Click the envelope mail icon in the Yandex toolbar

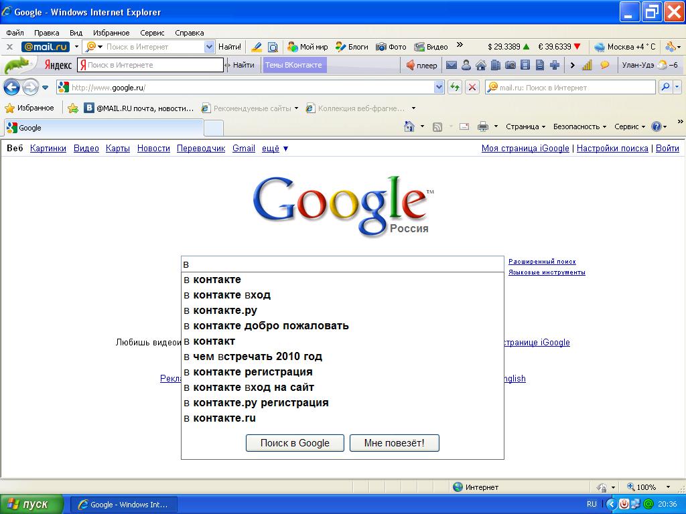point(452,65)
